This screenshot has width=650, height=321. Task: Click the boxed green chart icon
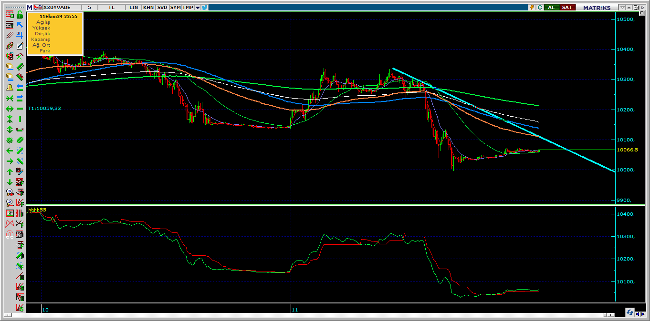[10, 213]
